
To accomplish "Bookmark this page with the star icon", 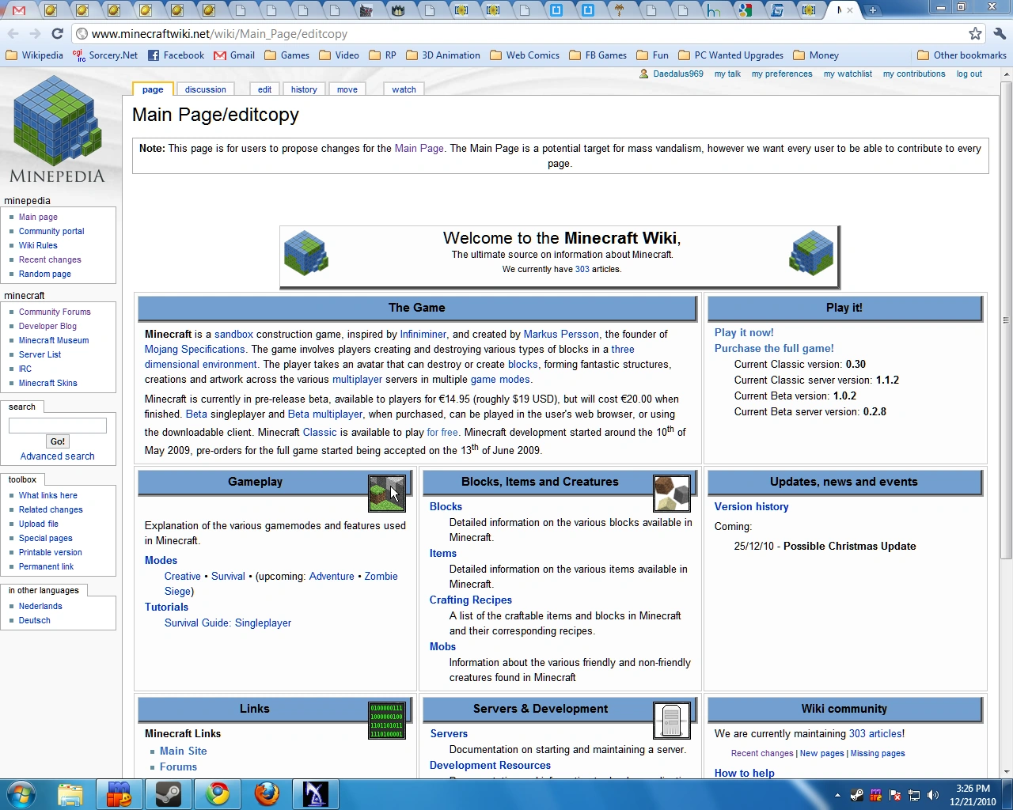I will coord(975,34).
